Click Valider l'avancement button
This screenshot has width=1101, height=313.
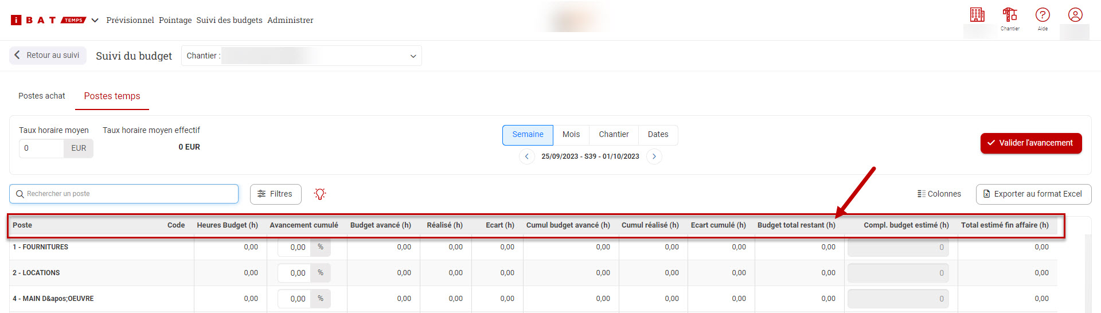pyautogui.click(x=1031, y=143)
